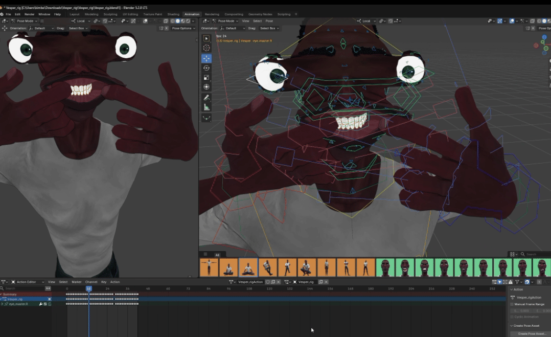
Task: Collapse the Create Pose Asset panel
Action: coord(512,326)
